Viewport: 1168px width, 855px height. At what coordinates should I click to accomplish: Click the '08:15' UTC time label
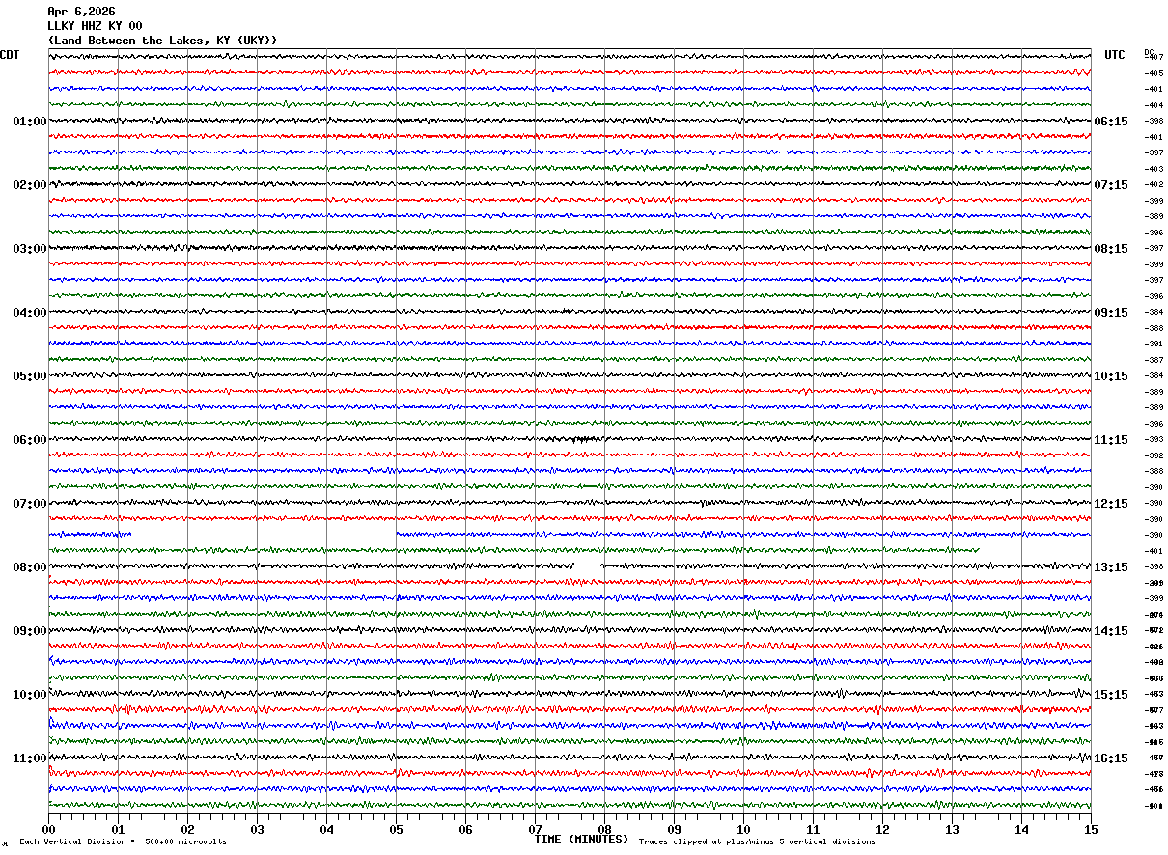[1111, 249]
